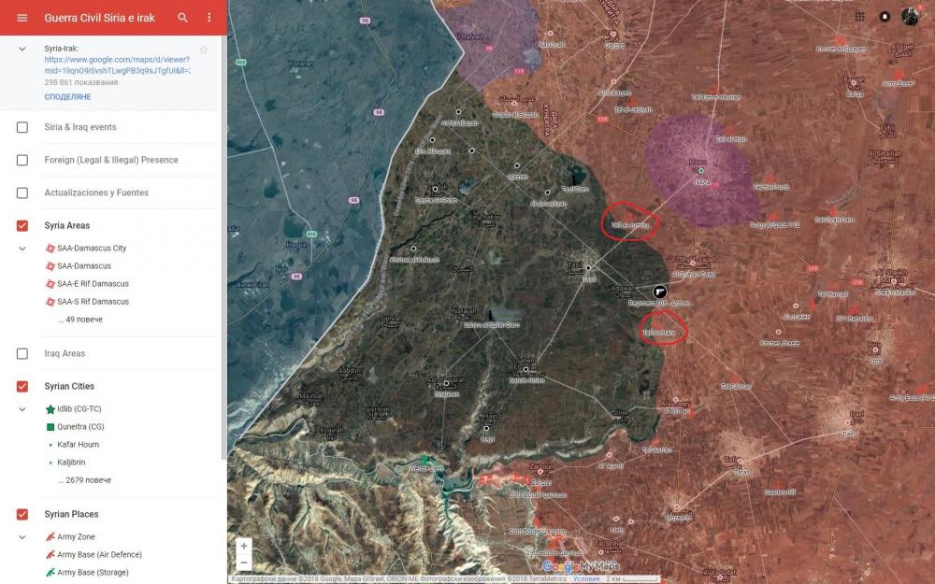Open the Google account avatar
The width and height of the screenshot is (935, 584).
tap(910, 17)
